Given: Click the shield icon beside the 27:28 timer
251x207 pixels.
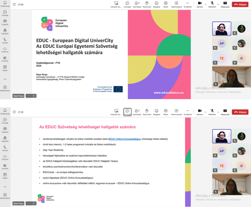Looking at the screenshot, I should [x=14, y=112].
